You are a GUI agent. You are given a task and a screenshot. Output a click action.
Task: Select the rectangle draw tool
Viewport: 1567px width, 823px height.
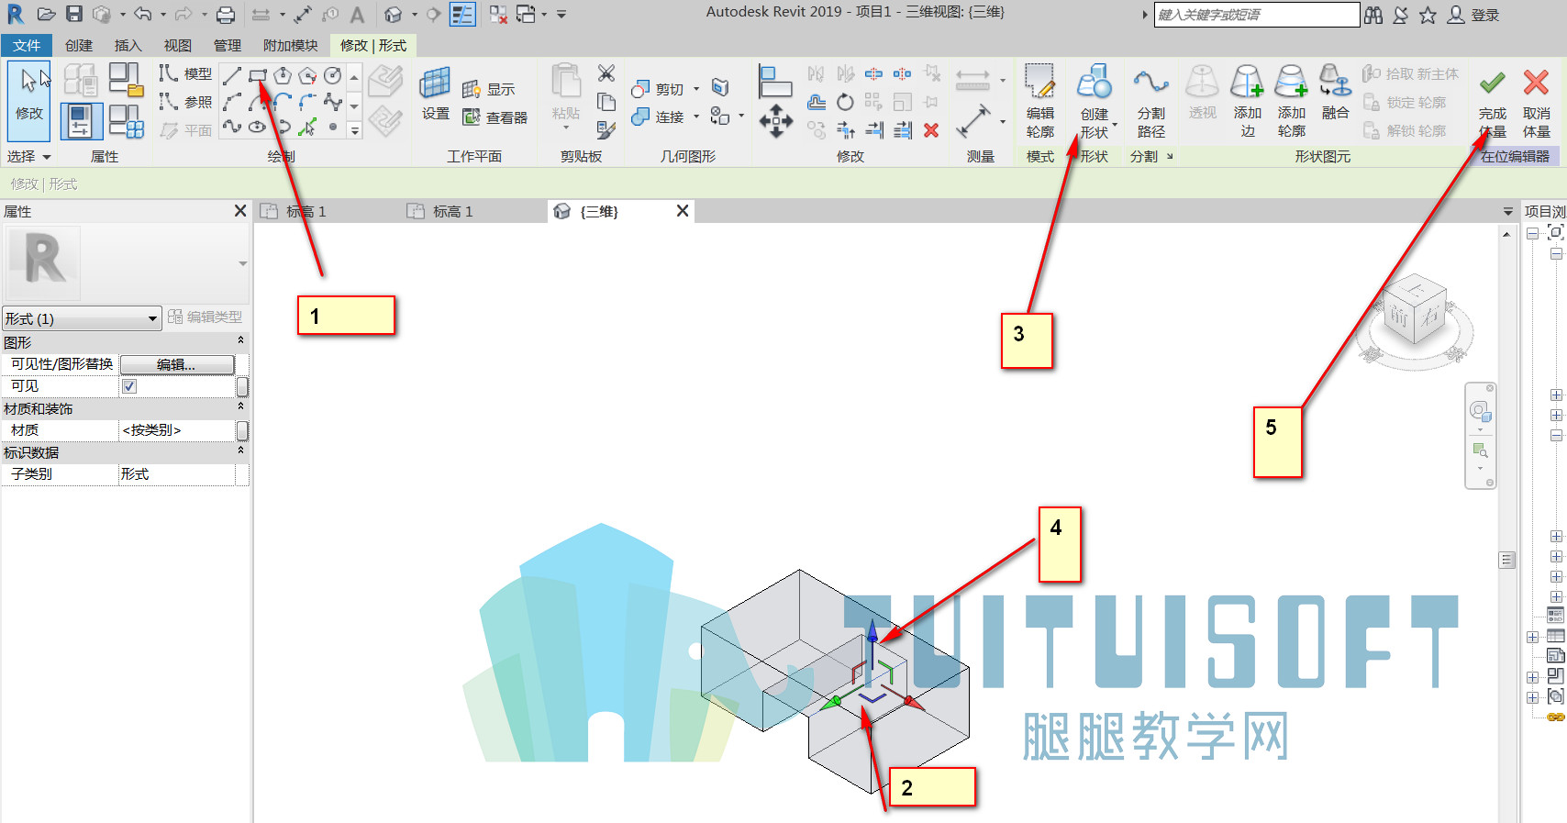pyautogui.click(x=258, y=75)
